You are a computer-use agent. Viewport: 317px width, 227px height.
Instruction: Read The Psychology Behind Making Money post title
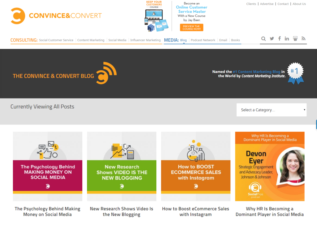(47, 212)
